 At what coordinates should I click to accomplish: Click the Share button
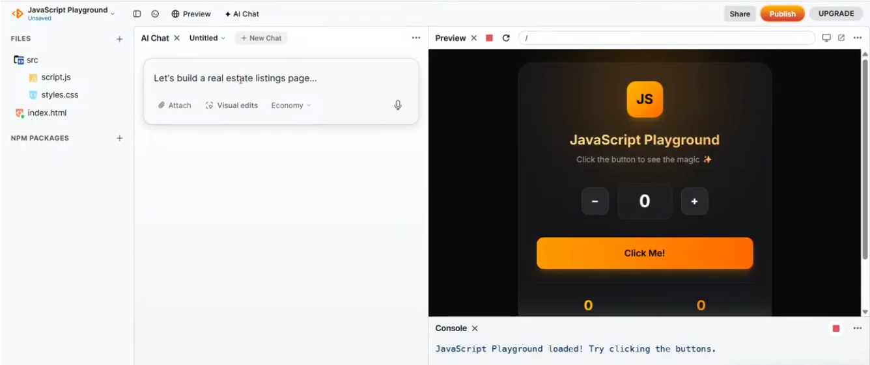click(740, 14)
